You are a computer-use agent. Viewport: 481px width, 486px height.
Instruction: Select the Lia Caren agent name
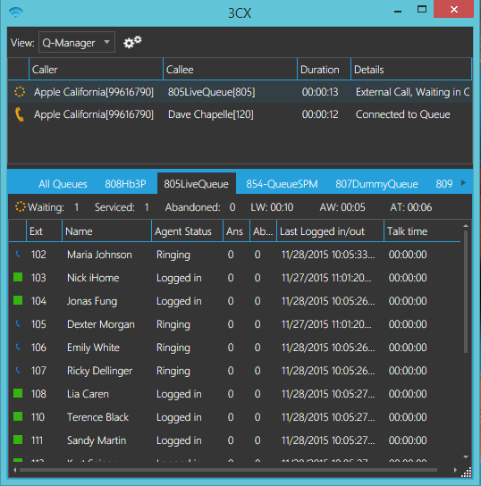[x=89, y=394]
